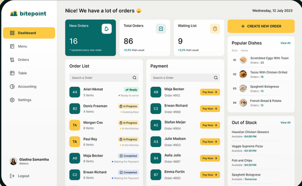Select Tacos With Chicken Grilled dish thumbnail
Viewport: 302px width, 186px height.
click(243, 74)
